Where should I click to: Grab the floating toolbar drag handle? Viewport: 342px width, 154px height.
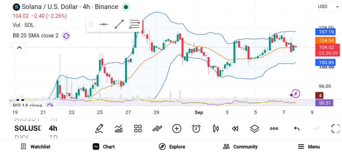[x=91, y=24]
